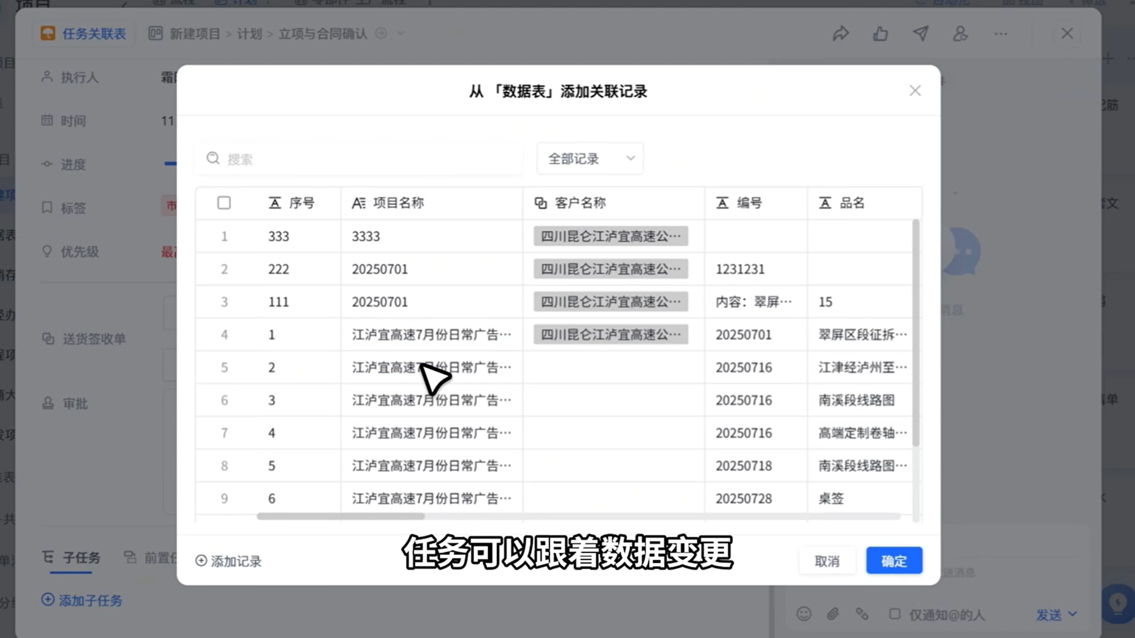The image size is (1135, 638).
Task: Click the 客户名称 link field icon
Action: tap(540, 203)
